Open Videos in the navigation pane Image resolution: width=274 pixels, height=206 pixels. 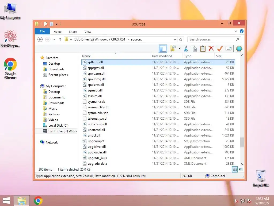(x=53, y=120)
